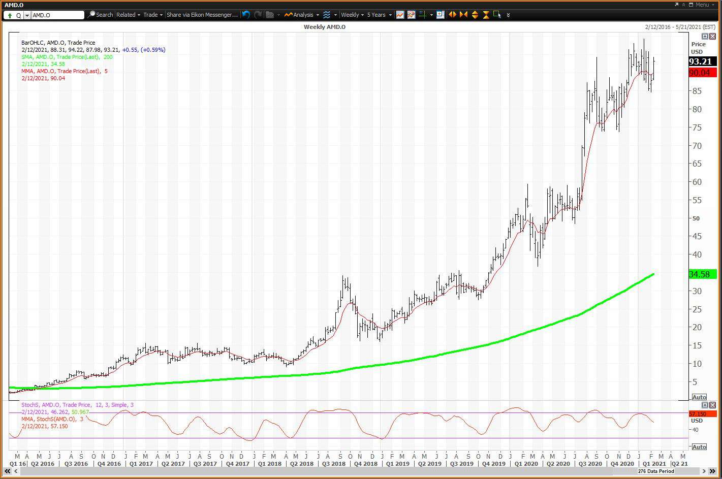The width and height of the screenshot is (722, 479).
Task: Click the Search magnifier button
Action: [100, 15]
